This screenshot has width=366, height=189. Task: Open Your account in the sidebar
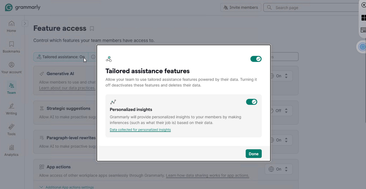(11, 68)
